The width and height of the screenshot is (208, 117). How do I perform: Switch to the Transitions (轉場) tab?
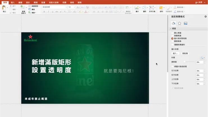(35, 2)
